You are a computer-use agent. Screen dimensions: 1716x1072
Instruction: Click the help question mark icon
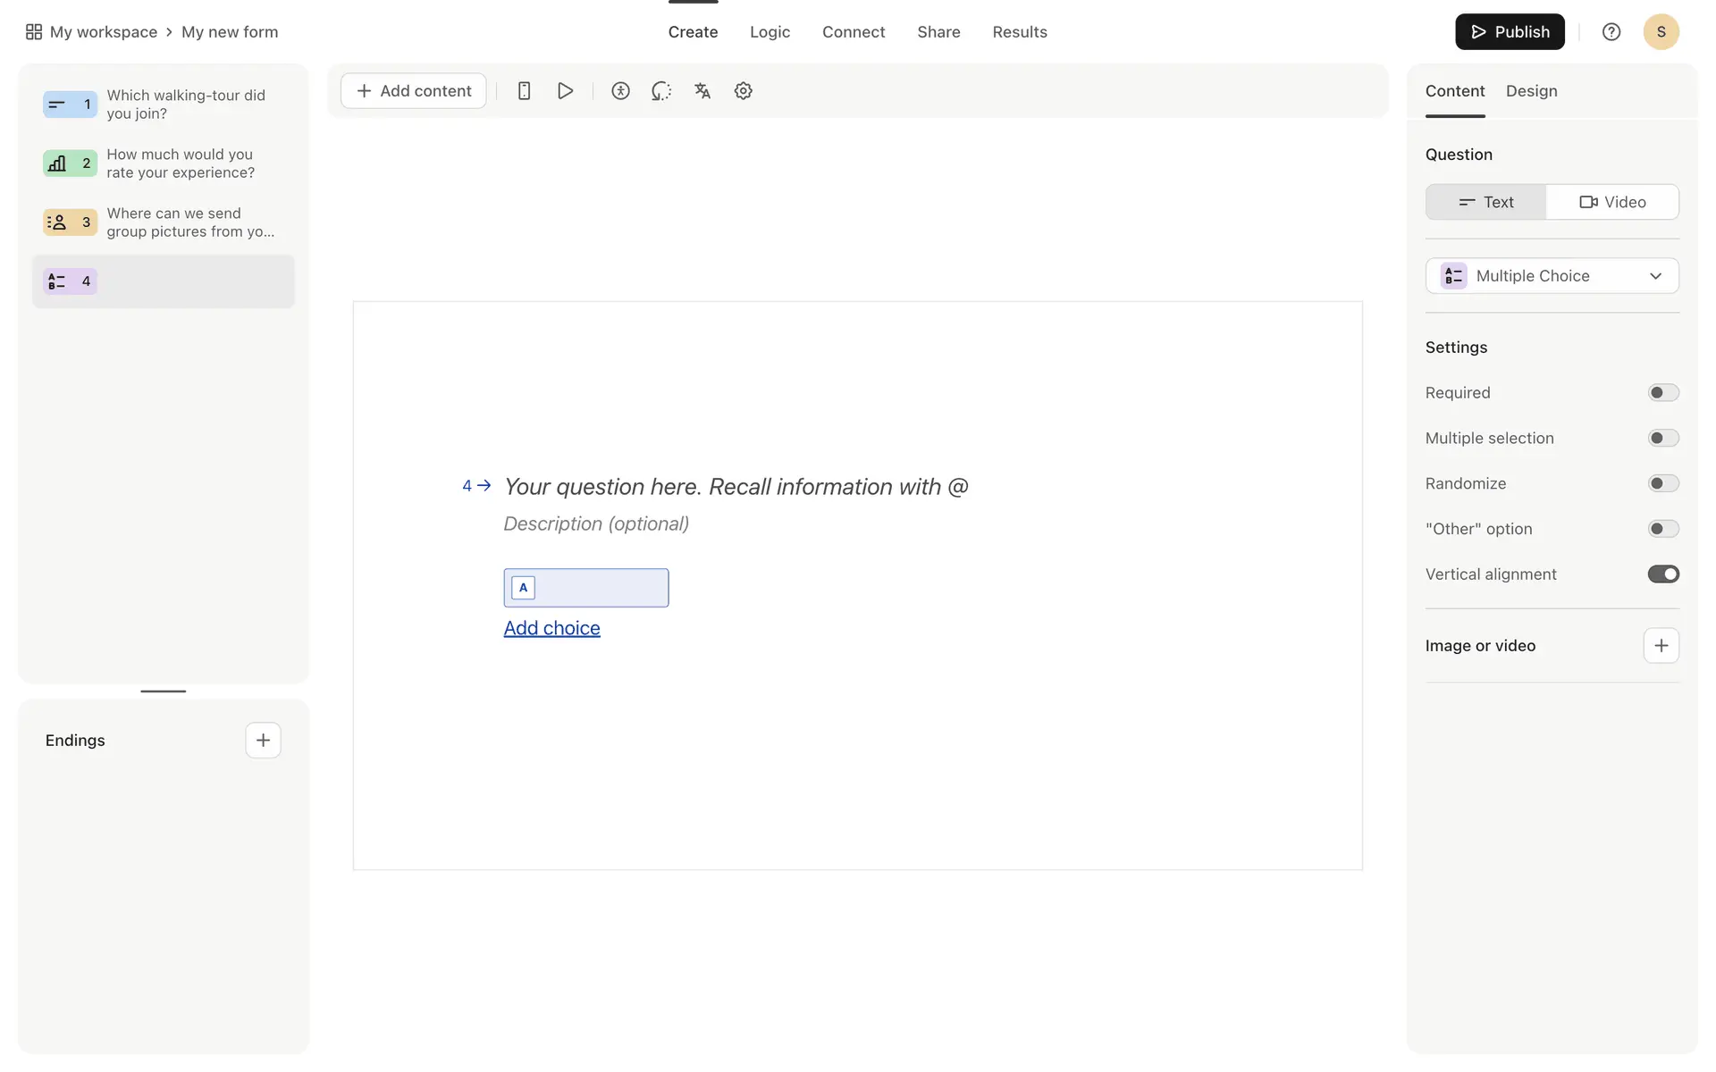(x=1611, y=32)
